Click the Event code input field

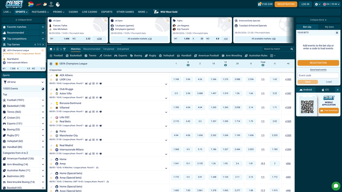click(318, 76)
